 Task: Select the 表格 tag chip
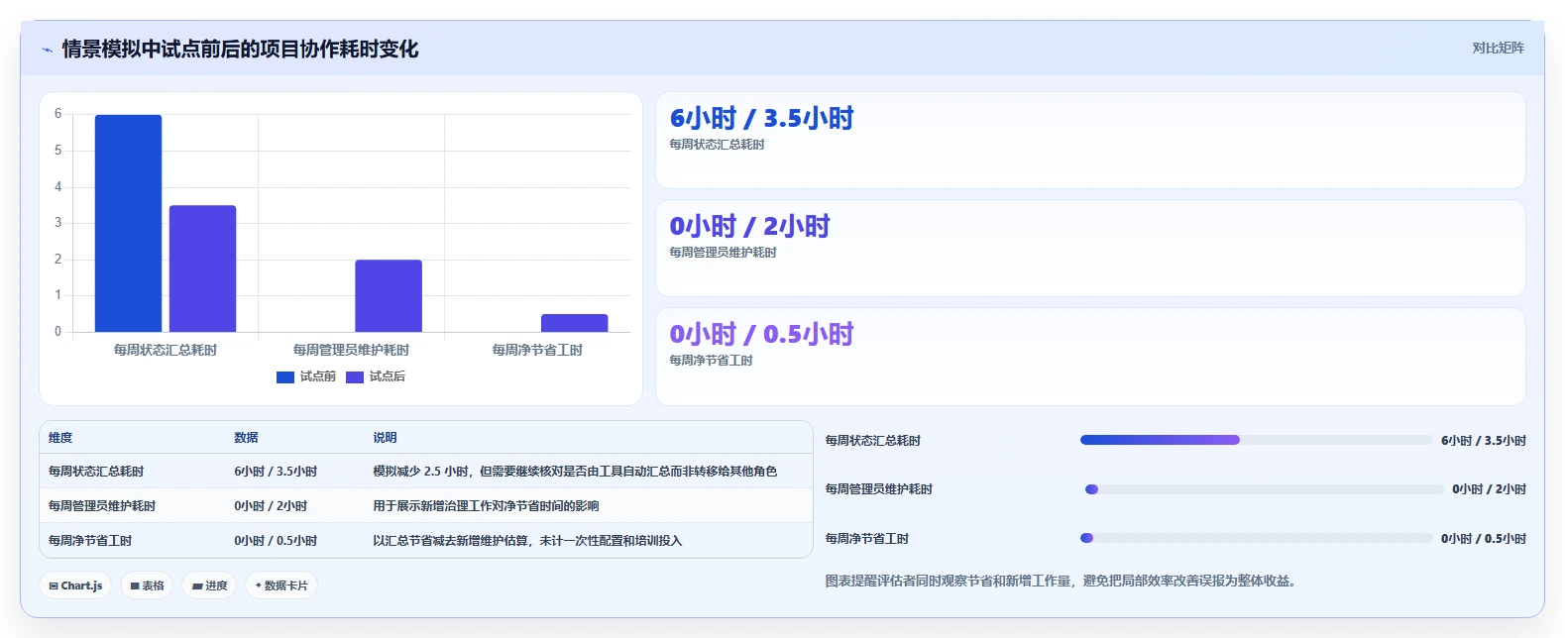pyautogui.click(x=147, y=585)
